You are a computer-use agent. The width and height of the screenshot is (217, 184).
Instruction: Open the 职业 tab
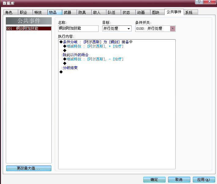25,12
